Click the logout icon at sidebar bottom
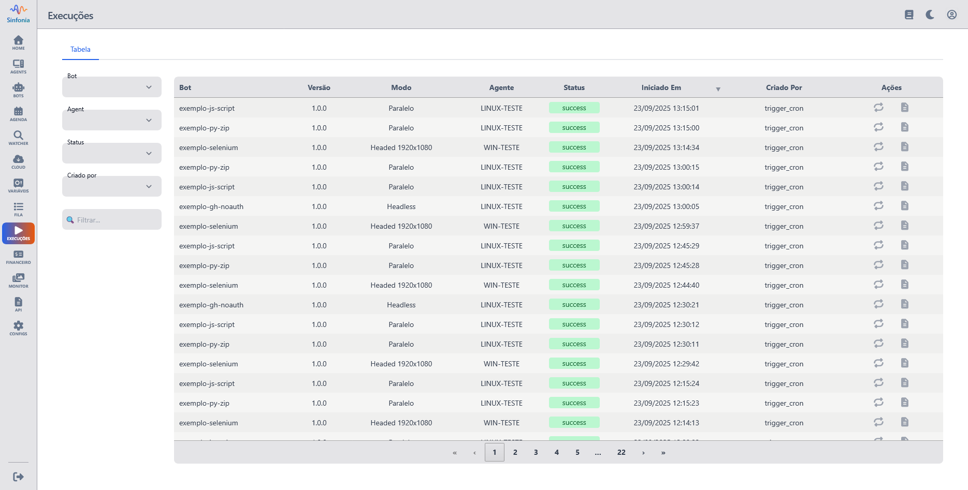Viewport: 968px width, 490px height. (x=18, y=477)
